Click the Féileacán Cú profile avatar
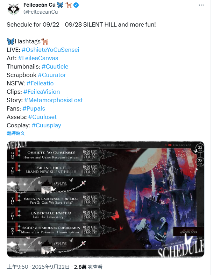Image resolution: width=213 pixels, height=275 pixels. [x=13, y=9]
